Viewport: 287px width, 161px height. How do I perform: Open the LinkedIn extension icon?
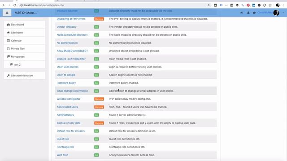click(x=253, y=5)
